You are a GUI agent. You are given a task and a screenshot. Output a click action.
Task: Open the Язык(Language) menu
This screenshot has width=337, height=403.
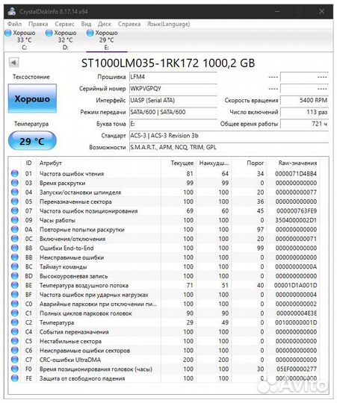(x=169, y=24)
